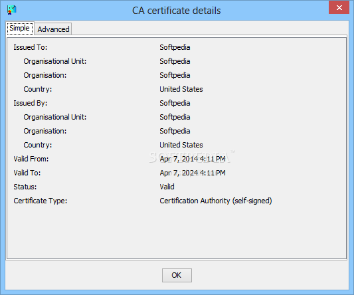
Task: Click 'Certification Authority (self-signed)' value
Action: click(216, 201)
